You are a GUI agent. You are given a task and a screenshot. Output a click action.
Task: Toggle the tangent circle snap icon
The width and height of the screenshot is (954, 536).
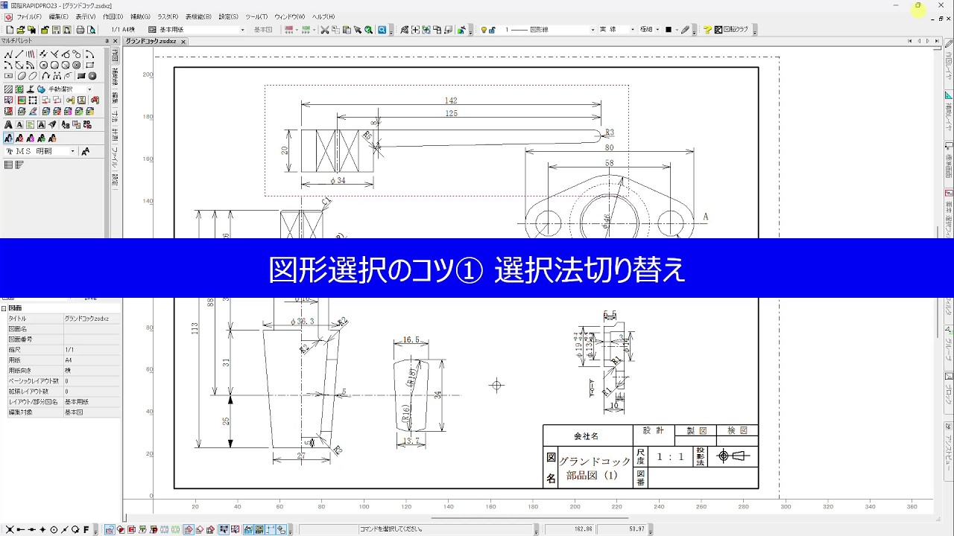coord(75,530)
